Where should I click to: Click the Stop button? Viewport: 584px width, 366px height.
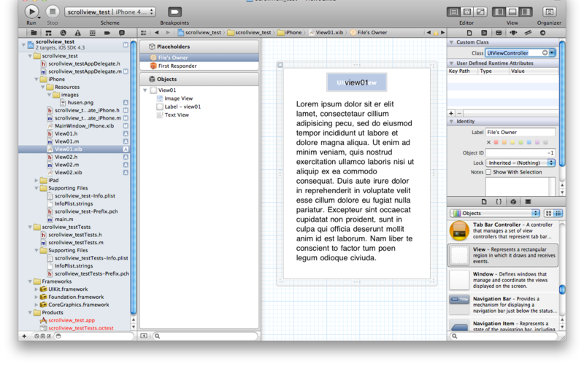[x=53, y=12]
